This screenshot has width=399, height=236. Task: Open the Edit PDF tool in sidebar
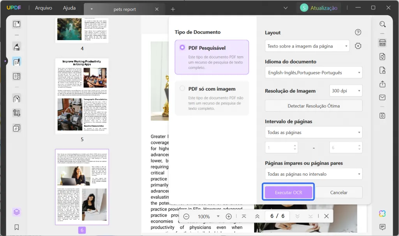[x=16, y=62]
